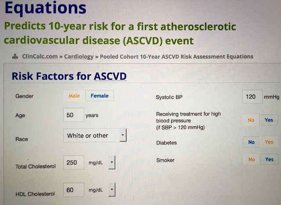Click the sitemap icon before ClinCalc.com
Screen dimensions: 281x205
(15, 57)
